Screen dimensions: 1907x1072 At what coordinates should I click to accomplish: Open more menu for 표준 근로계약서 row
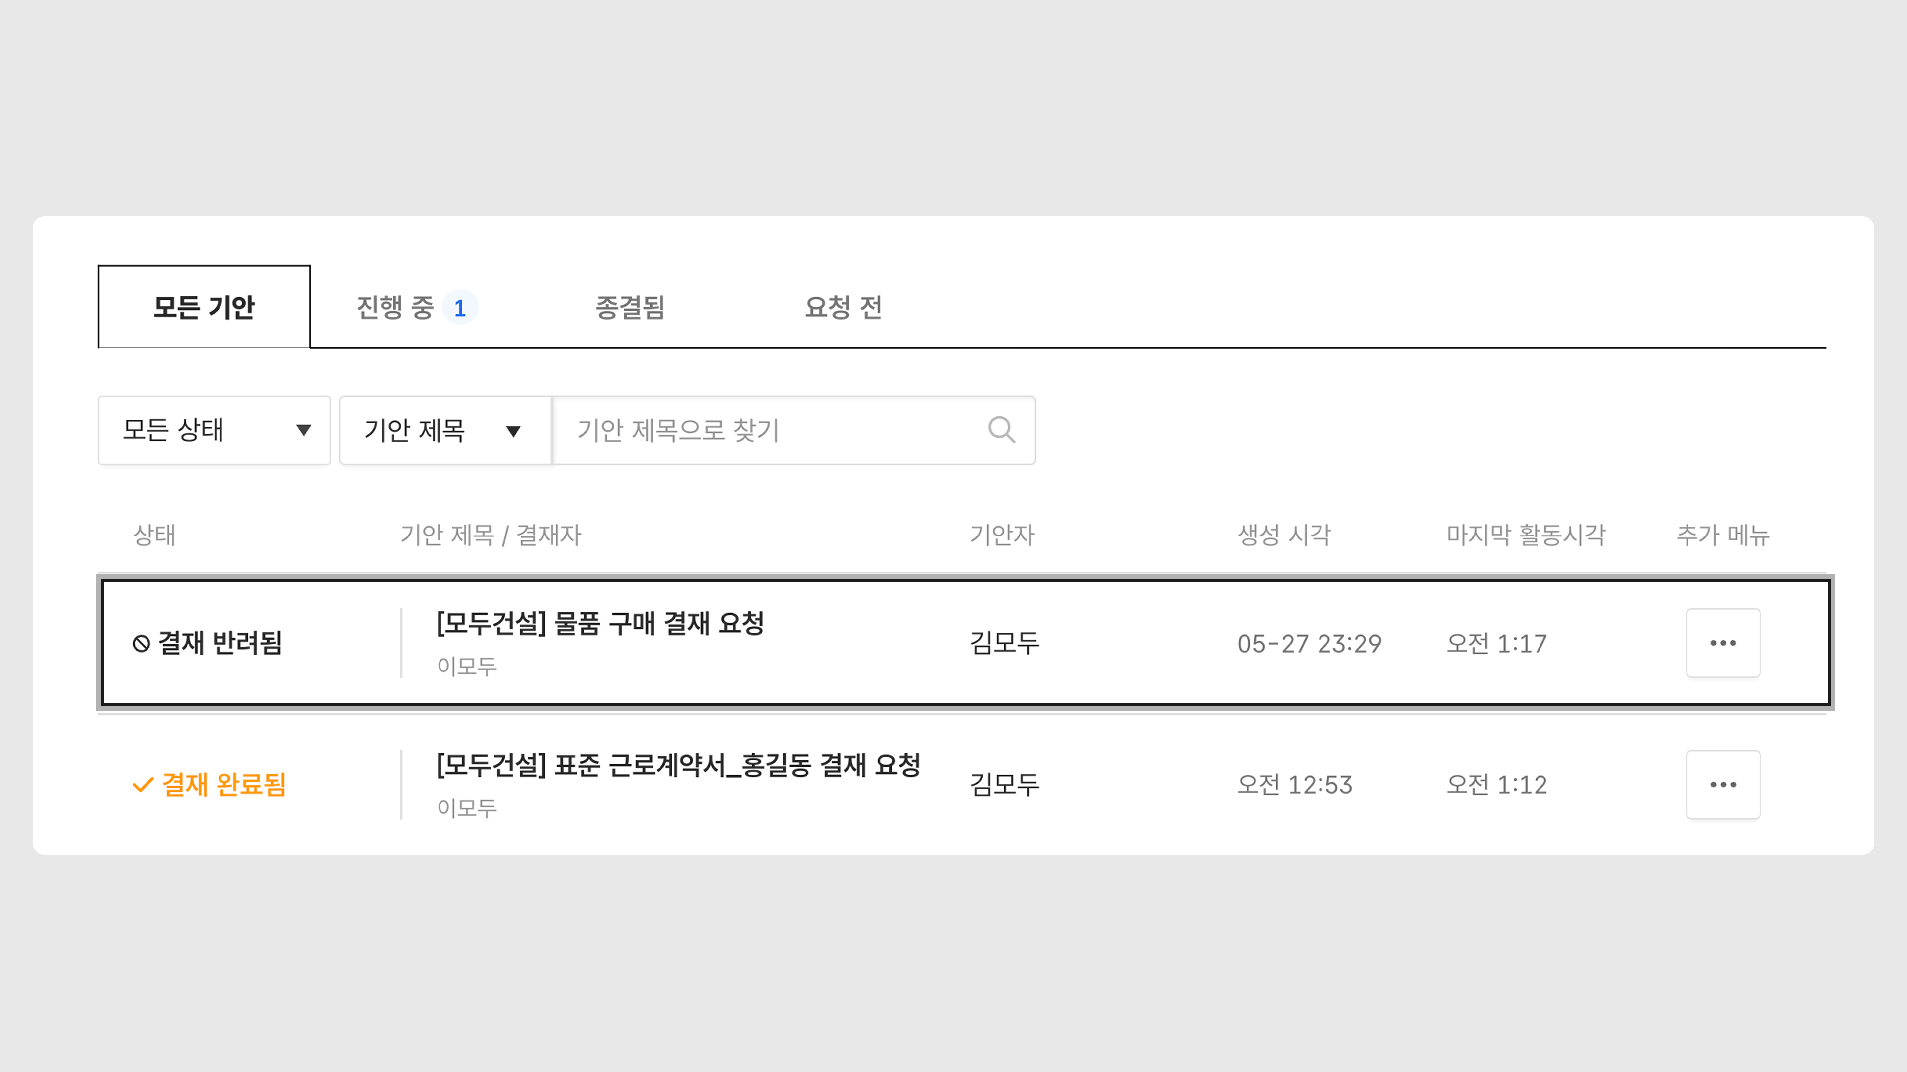1723,784
